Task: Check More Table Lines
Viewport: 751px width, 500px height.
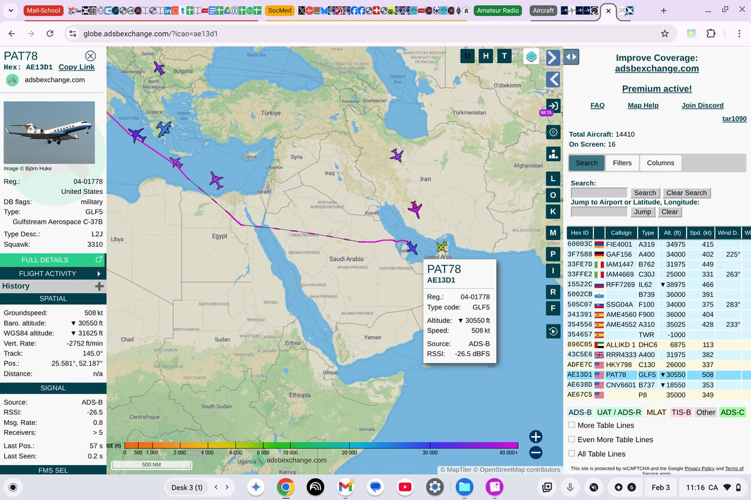Action: point(571,425)
